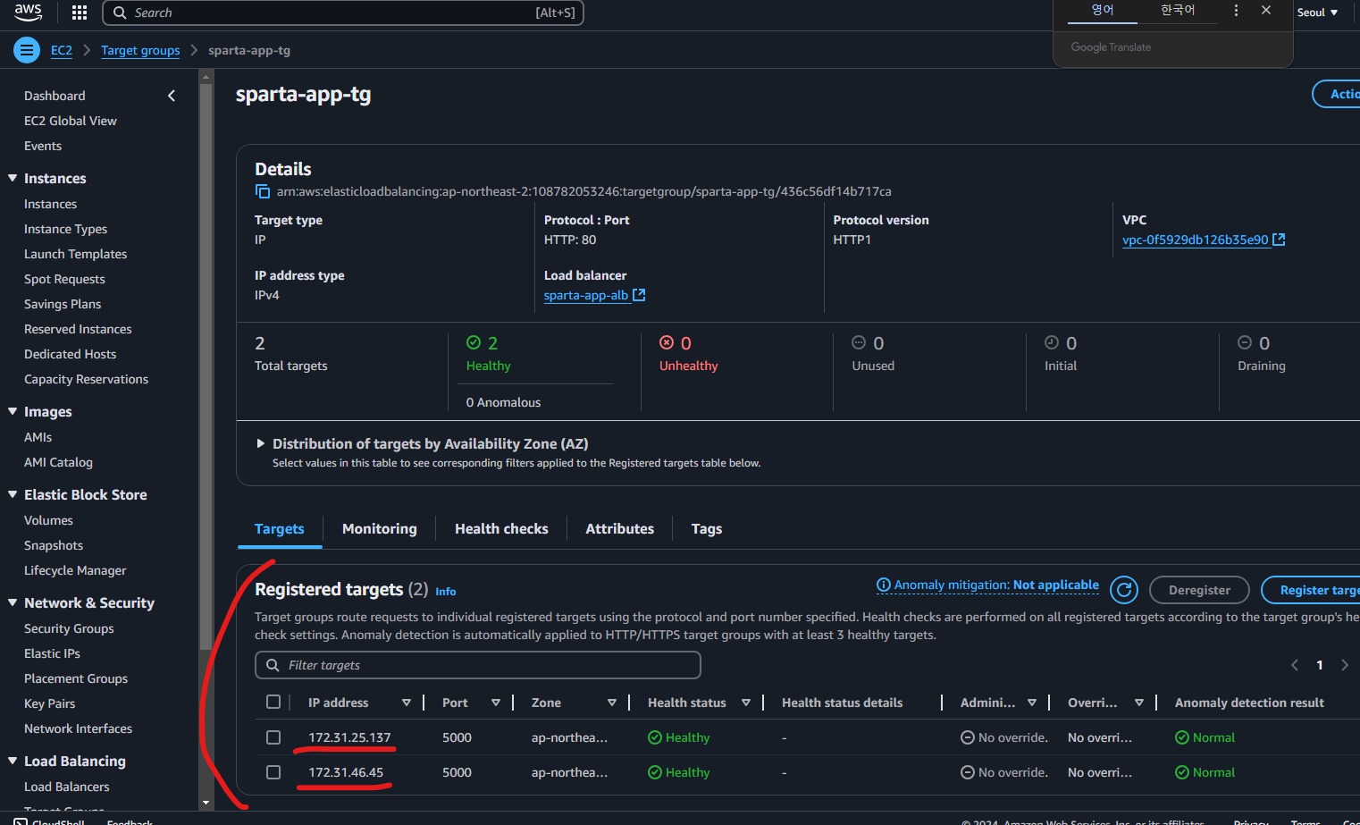Click the Unused count icon
Viewport: 1360px width, 825px height.
click(859, 342)
